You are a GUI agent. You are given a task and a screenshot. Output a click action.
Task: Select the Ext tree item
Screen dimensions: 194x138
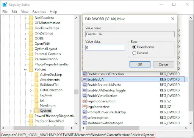coord(42,100)
